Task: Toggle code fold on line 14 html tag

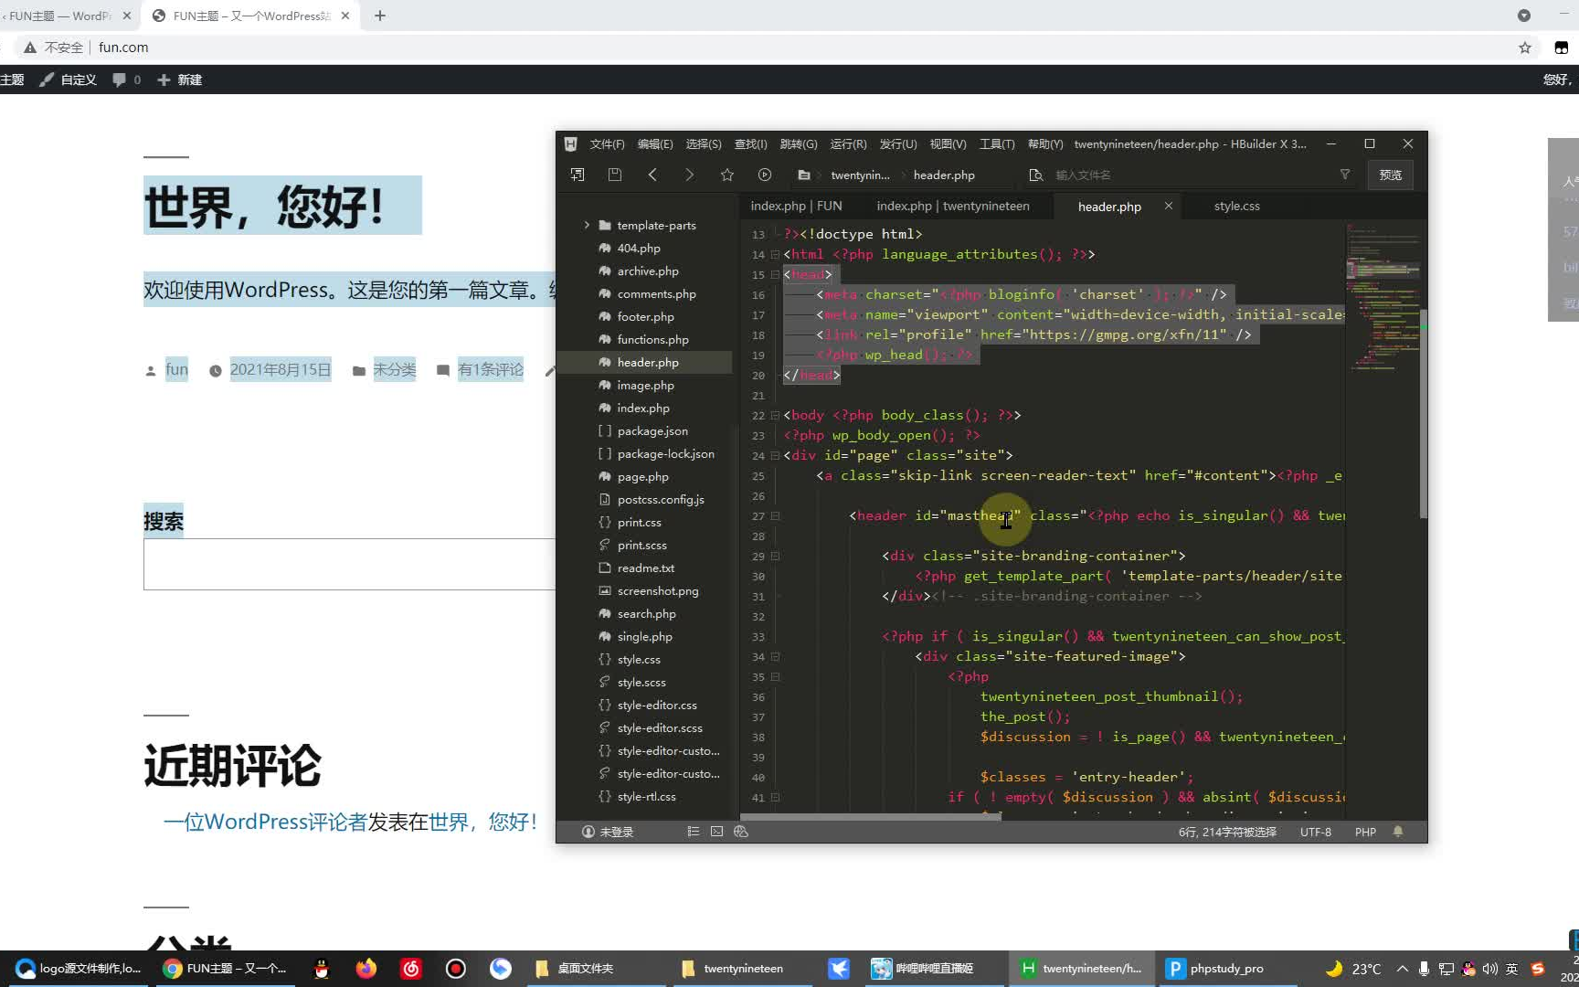Action: click(x=775, y=255)
